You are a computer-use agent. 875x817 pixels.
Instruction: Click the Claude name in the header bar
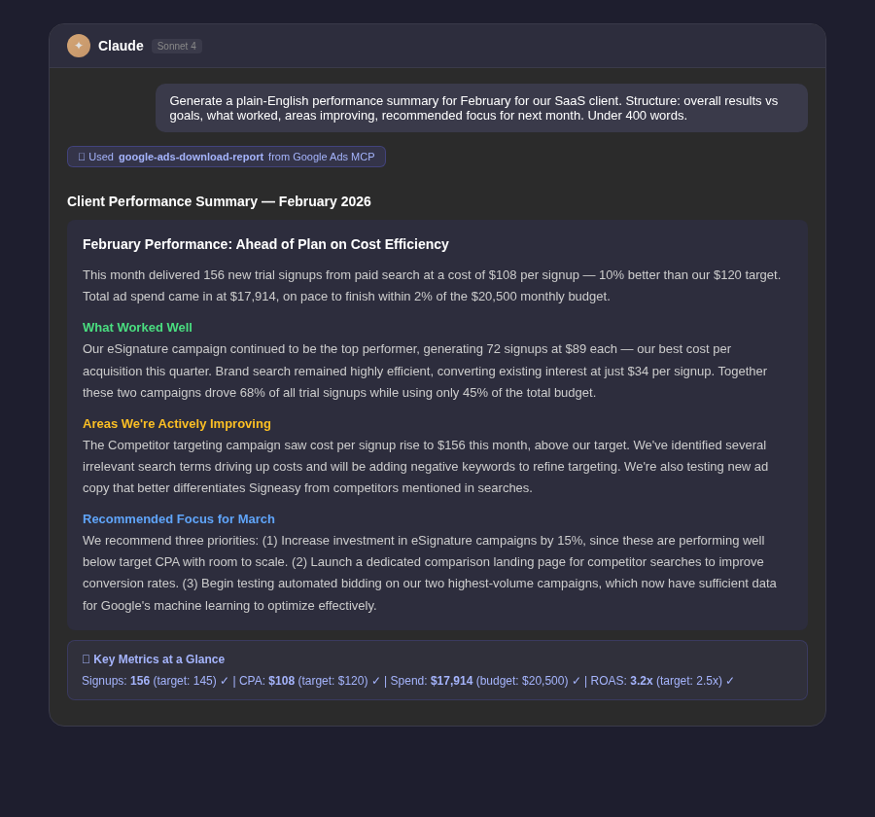pyautogui.click(x=121, y=46)
